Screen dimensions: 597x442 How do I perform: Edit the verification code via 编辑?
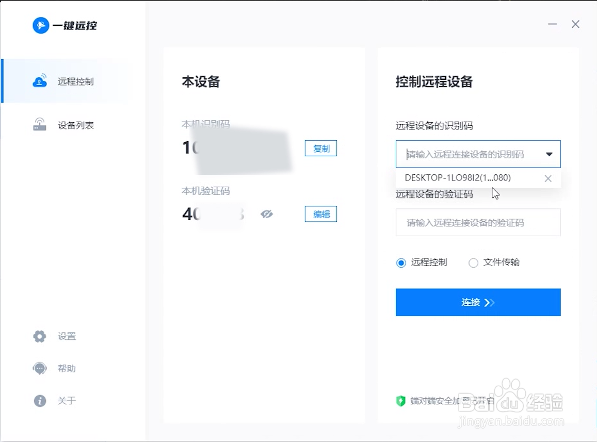pyautogui.click(x=320, y=214)
